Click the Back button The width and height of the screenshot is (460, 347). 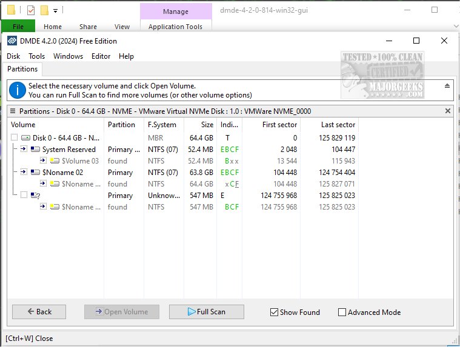pos(39,311)
